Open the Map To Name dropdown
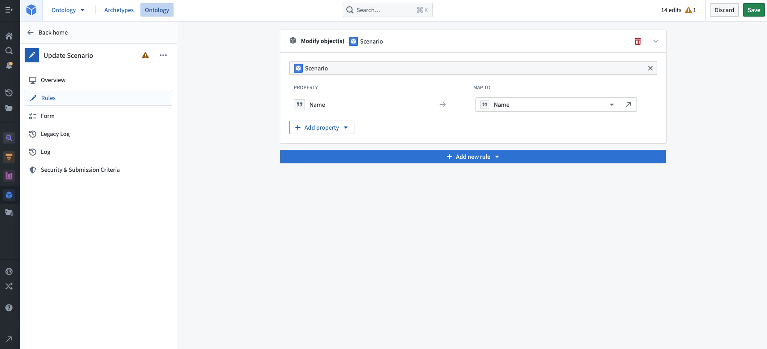The height and width of the screenshot is (349, 767). pyautogui.click(x=548, y=105)
